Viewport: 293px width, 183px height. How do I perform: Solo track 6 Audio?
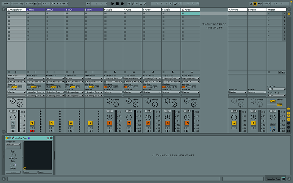pos(110,127)
